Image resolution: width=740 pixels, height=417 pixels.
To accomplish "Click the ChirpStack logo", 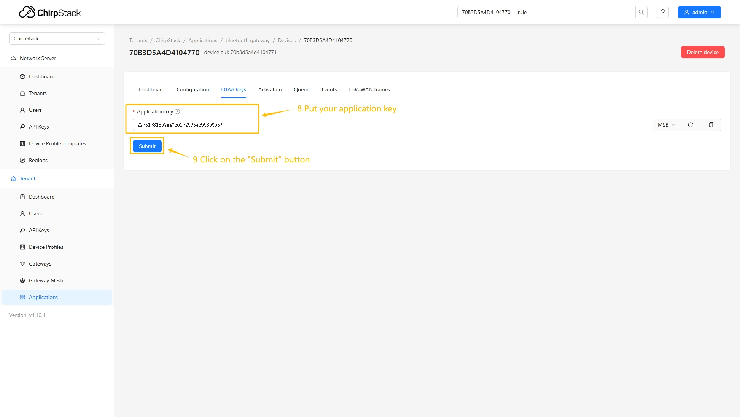I will [x=50, y=13].
